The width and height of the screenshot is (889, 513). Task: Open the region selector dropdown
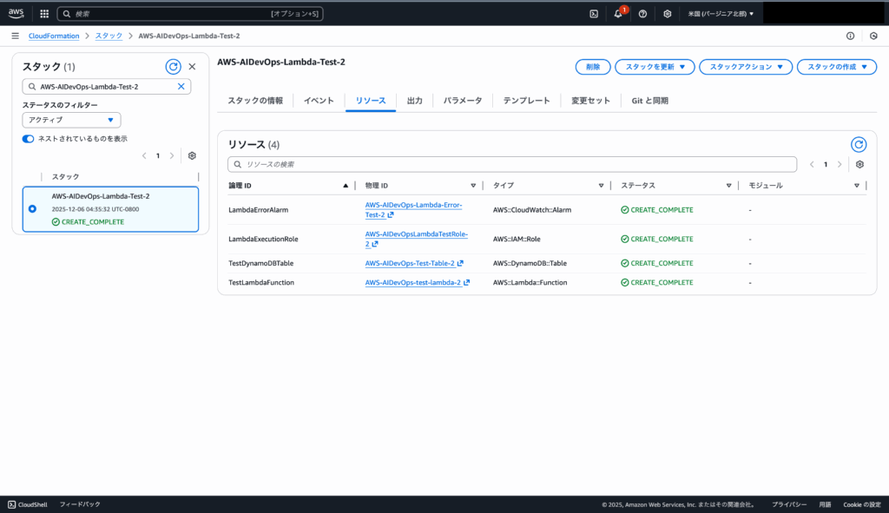721,14
